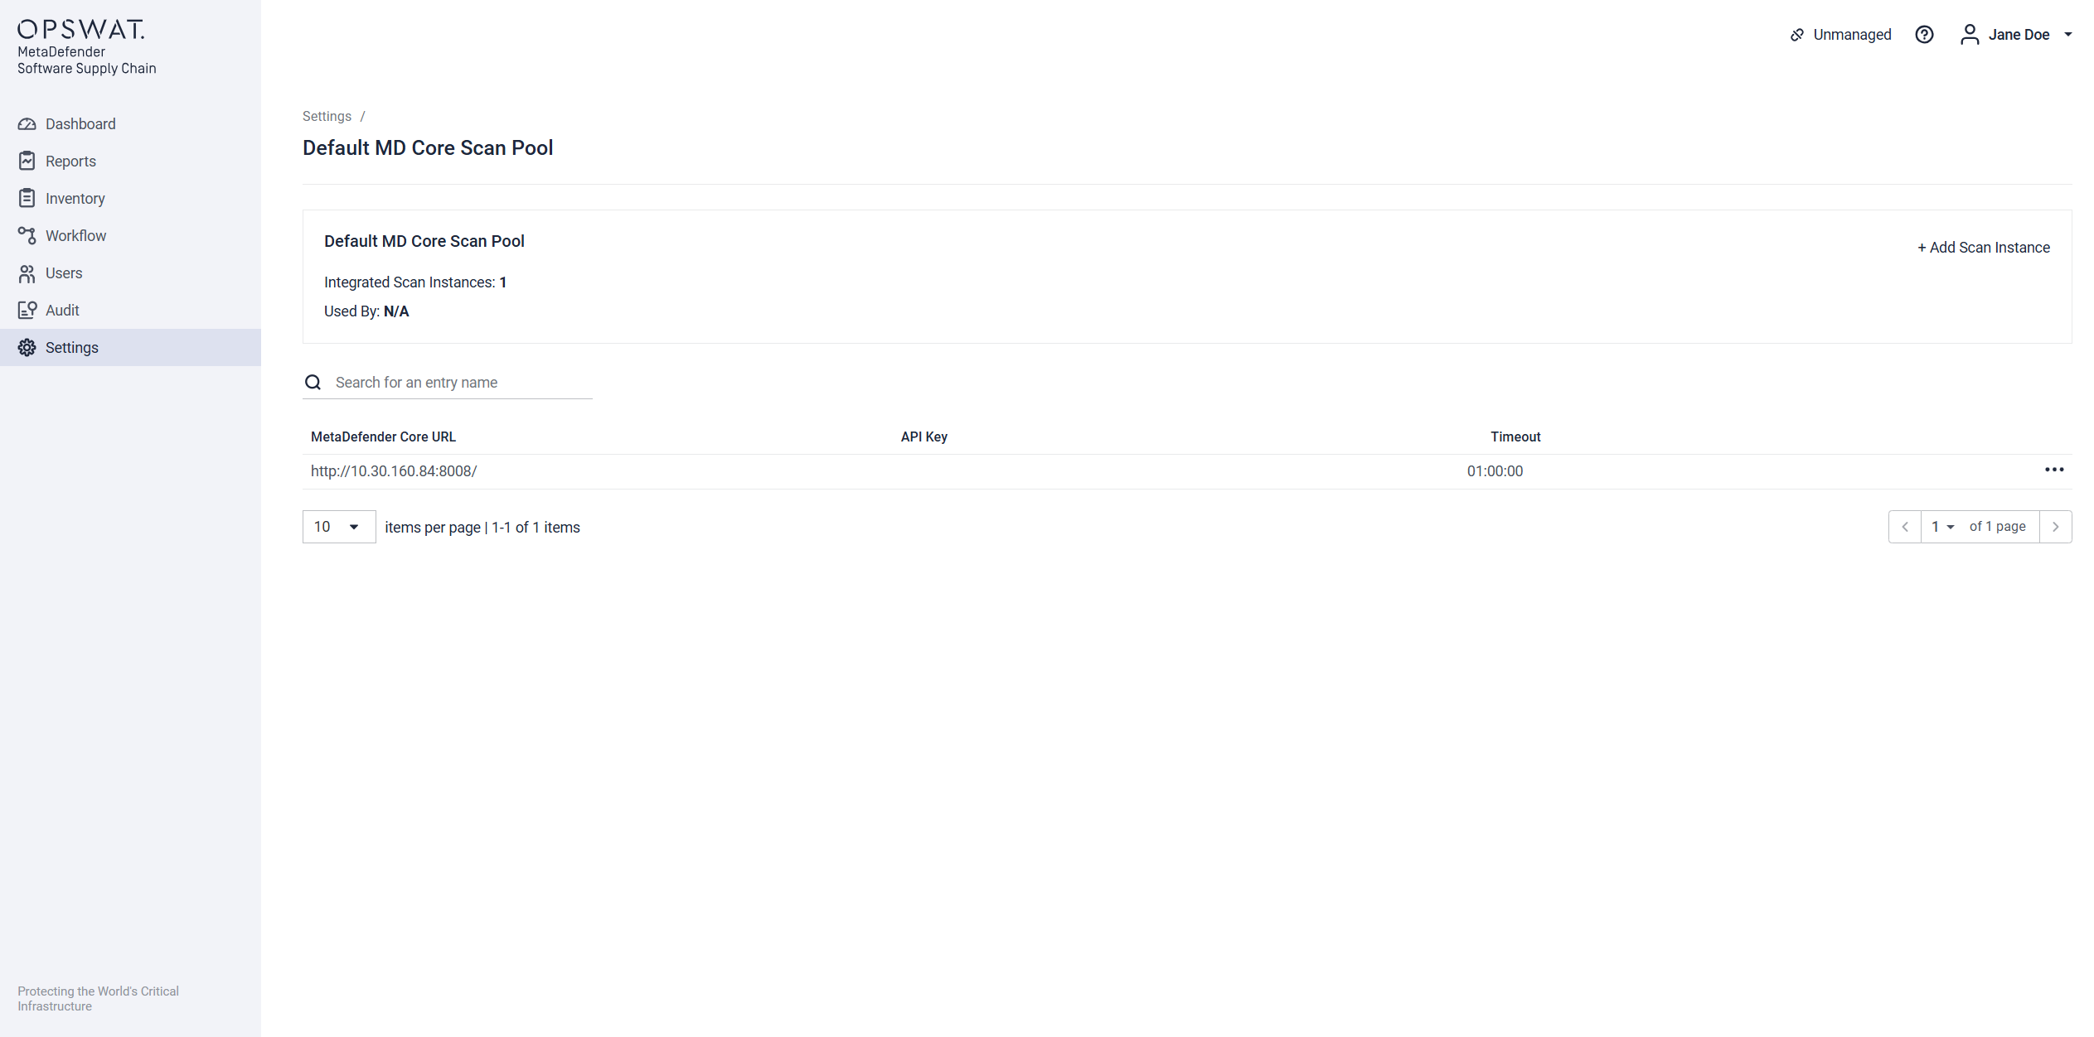The height and width of the screenshot is (1037, 2094).
Task: Go to the previous page arrow
Action: point(1905,527)
